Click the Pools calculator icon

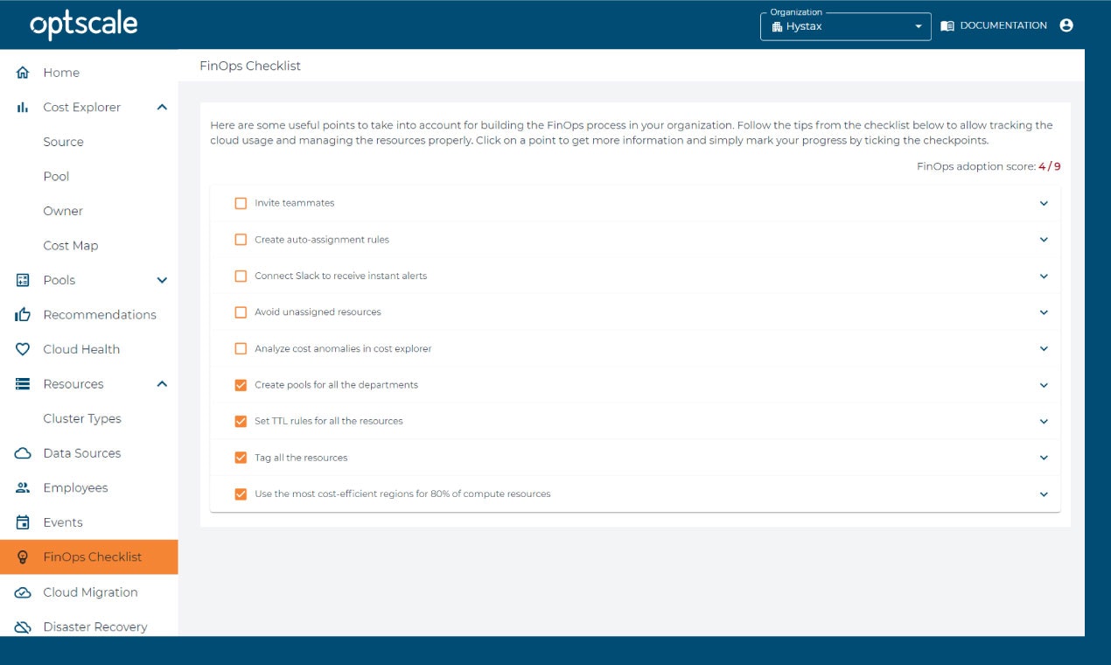click(23, 280)
